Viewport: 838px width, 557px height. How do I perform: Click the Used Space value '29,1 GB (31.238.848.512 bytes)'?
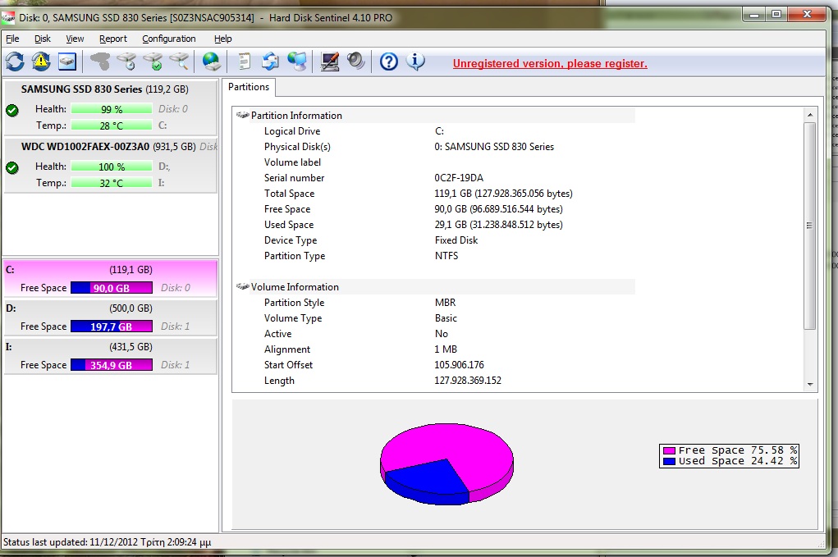(x=499, y=224)
